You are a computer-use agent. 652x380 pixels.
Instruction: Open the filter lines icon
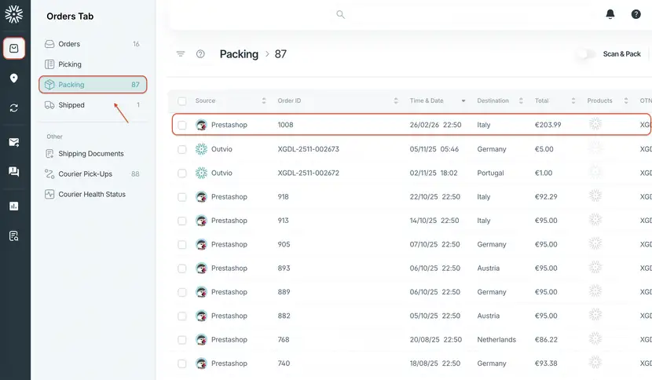point(181,54)
